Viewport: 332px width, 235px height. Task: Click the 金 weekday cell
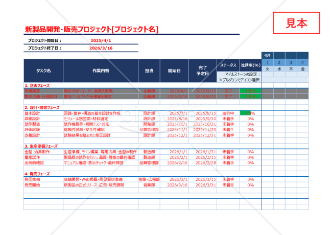pos(302,69)
